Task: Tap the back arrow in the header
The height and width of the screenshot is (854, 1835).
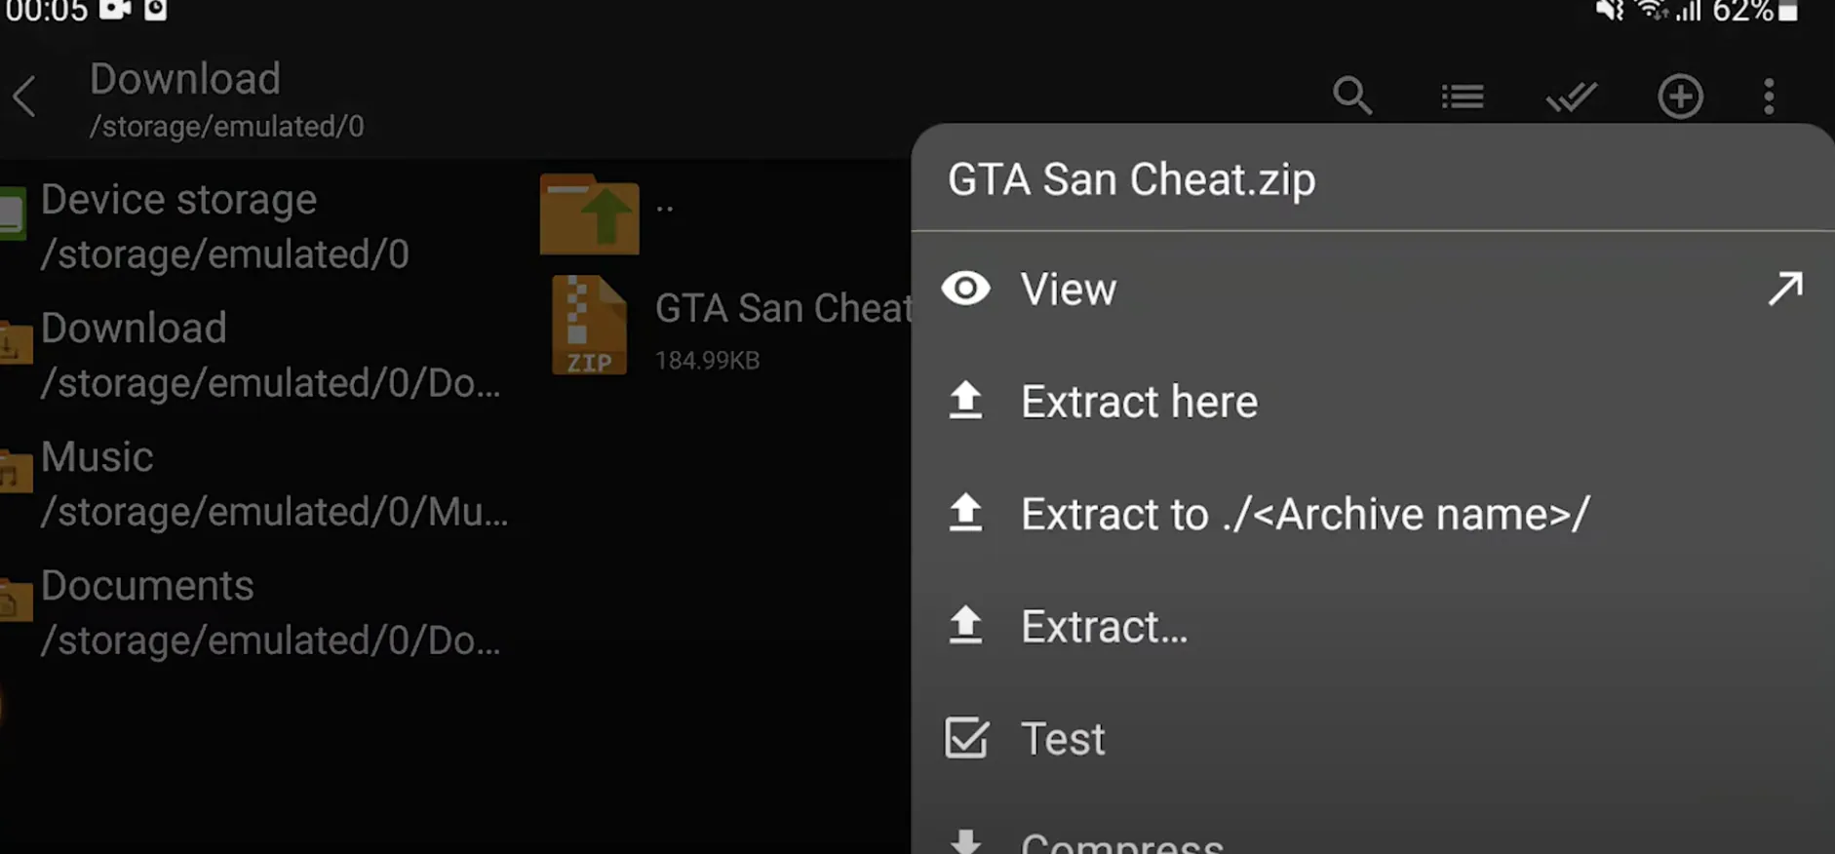Action: tap(24, 97)
